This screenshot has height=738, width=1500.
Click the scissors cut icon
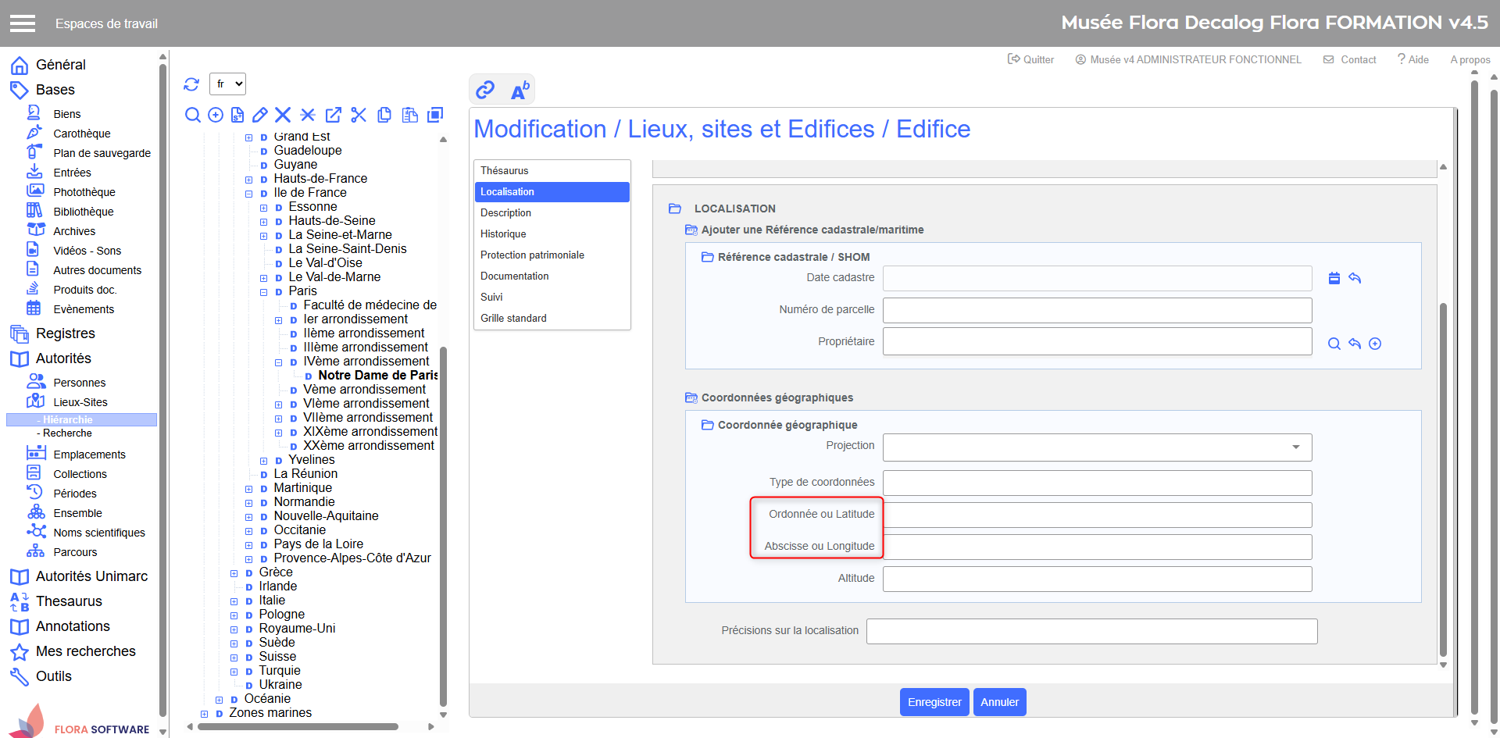(359, 116)
